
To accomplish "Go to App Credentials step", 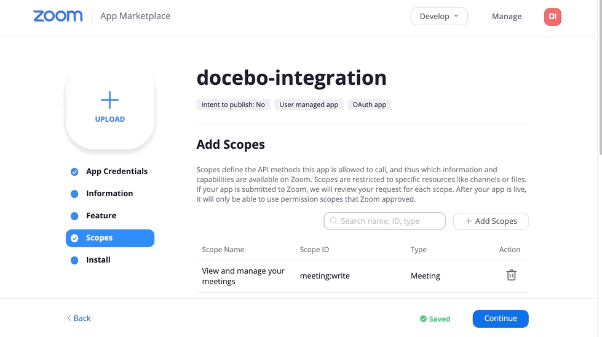I will [117, 171].
